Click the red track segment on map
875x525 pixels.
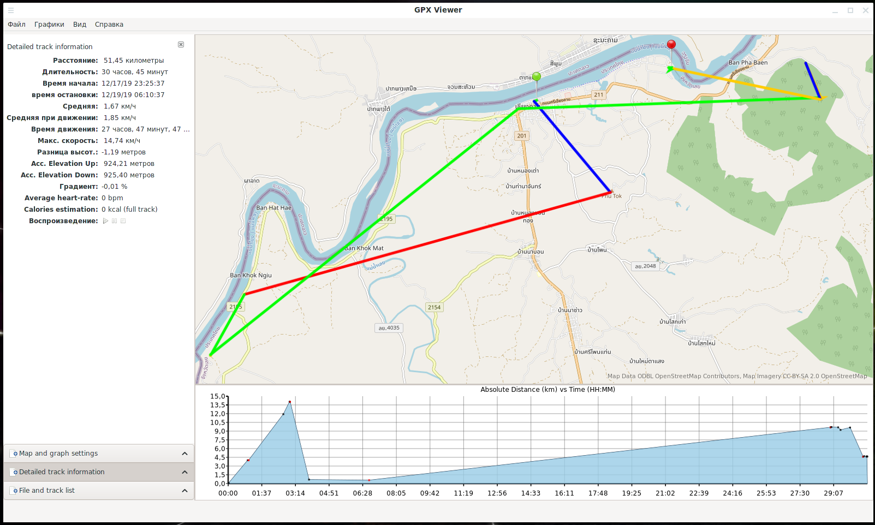(426, 243)
